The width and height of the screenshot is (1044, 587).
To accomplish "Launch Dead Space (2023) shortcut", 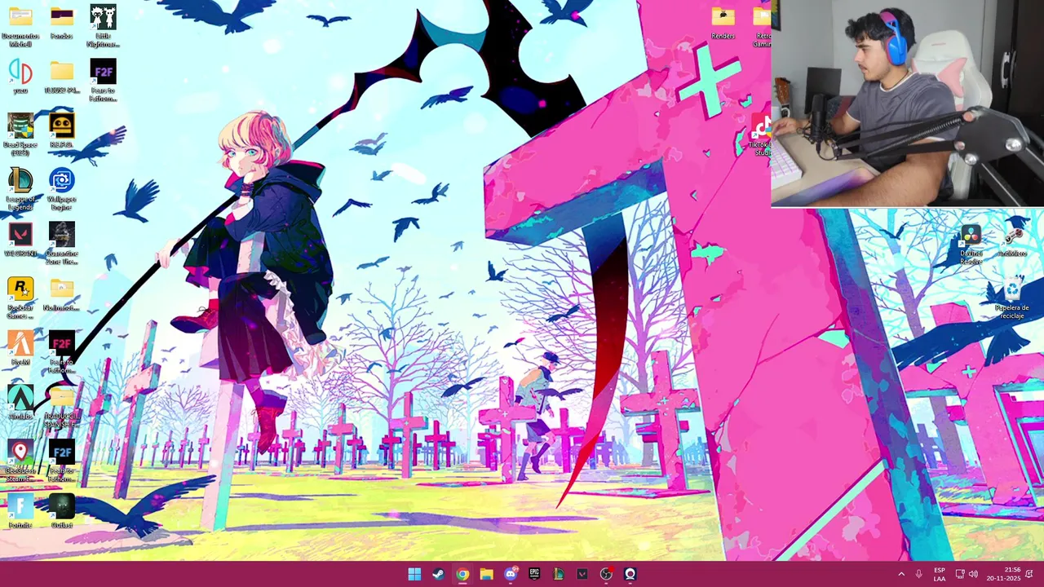I will click(20, 135).
